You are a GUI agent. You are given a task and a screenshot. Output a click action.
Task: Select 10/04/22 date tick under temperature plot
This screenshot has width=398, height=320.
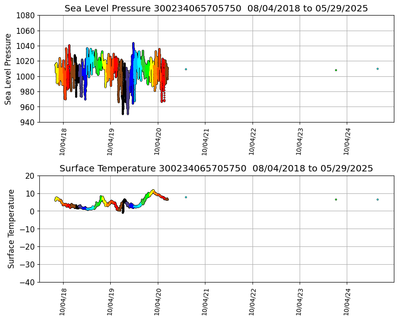[x=253, y=302]
